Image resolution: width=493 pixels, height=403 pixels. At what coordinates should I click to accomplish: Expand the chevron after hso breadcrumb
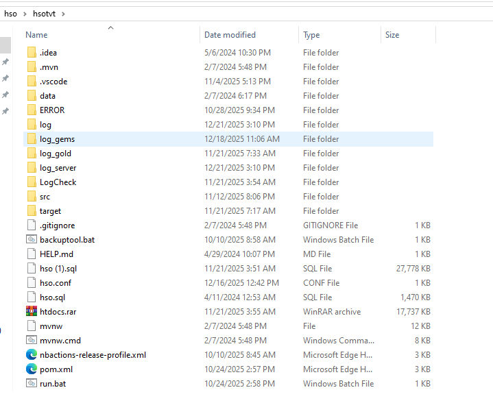25,14
